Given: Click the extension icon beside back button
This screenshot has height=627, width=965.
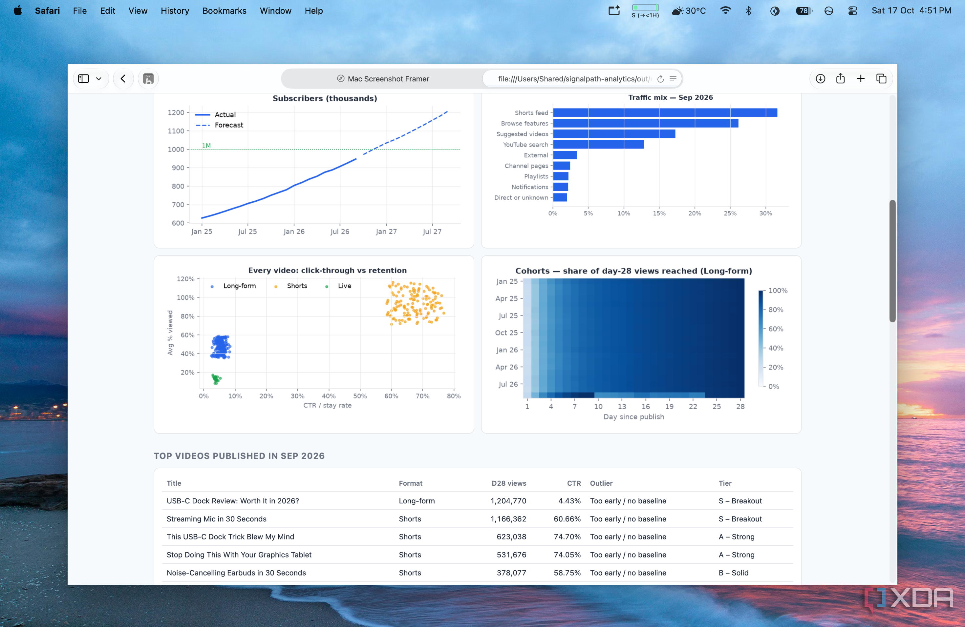Looking at the screenshot, I should (x=148, y=79).
